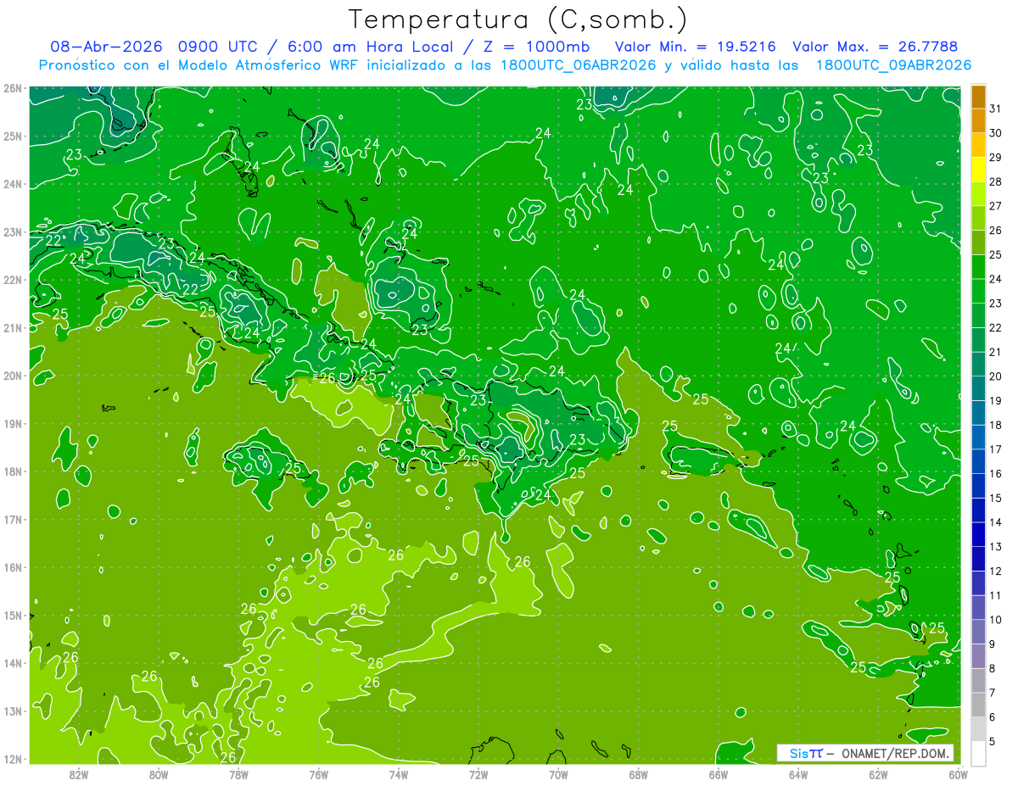This screenshot has width=1018, height=786.
Task: Click the dark blue 13 legend swatch
Action: click(x=978, y=534)
